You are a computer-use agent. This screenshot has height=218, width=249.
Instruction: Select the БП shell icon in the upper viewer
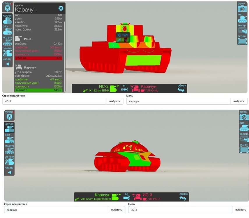pyautogui.click(x=125, y=88)
